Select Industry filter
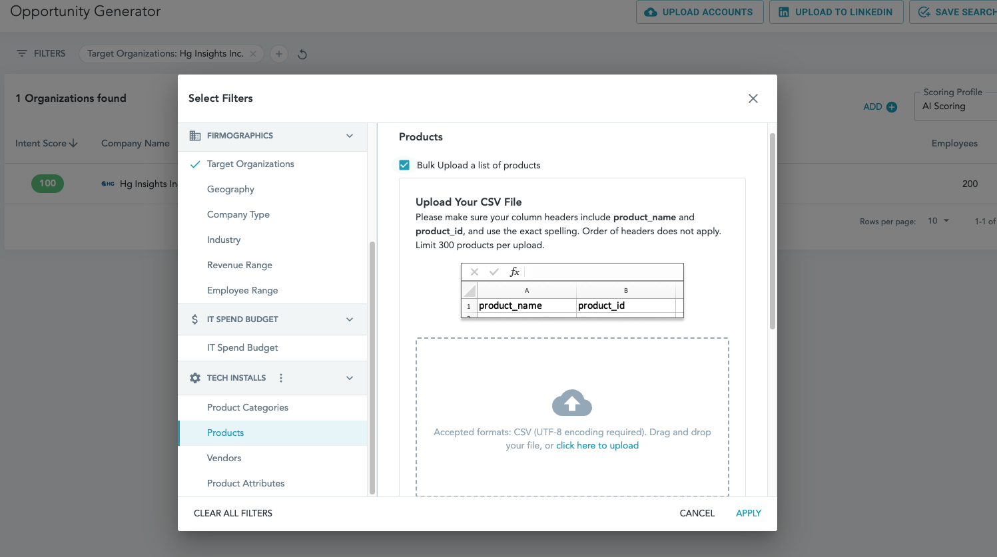The height and width of the screenshot is (557, 997). click(x=273, y=240)
